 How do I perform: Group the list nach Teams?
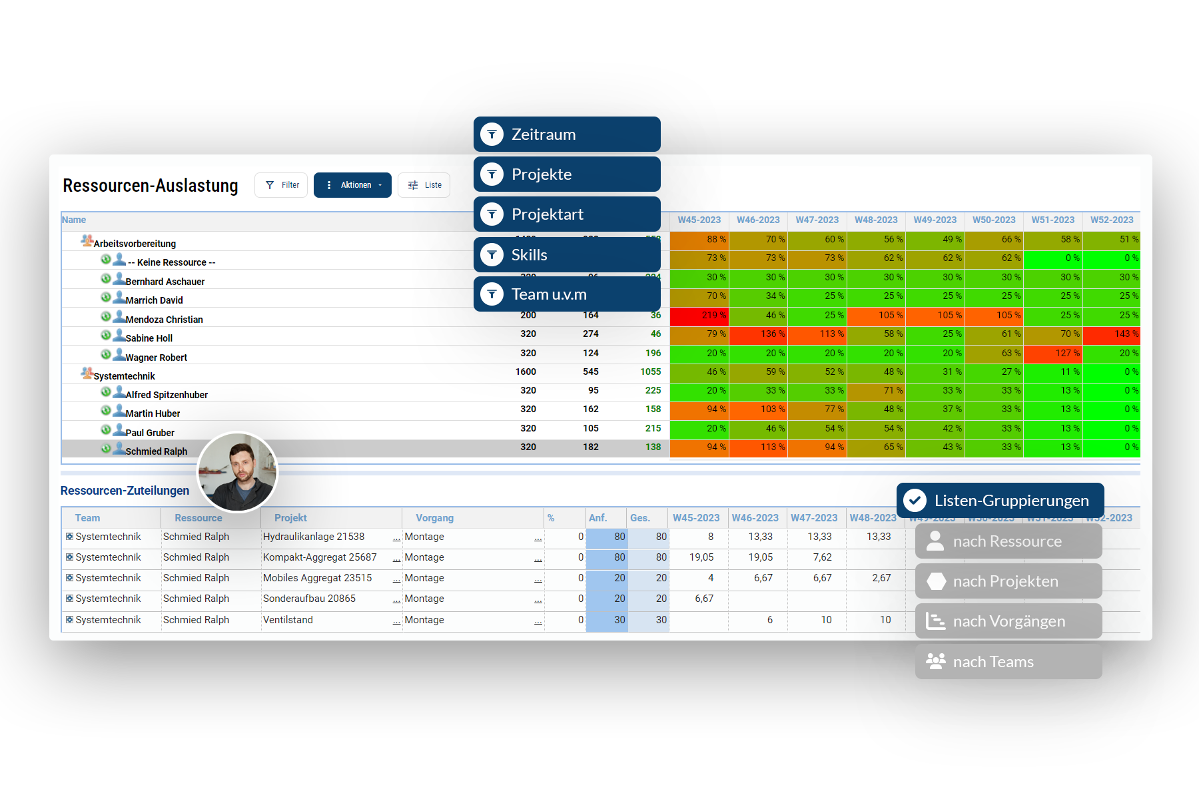pos(1008,661)
